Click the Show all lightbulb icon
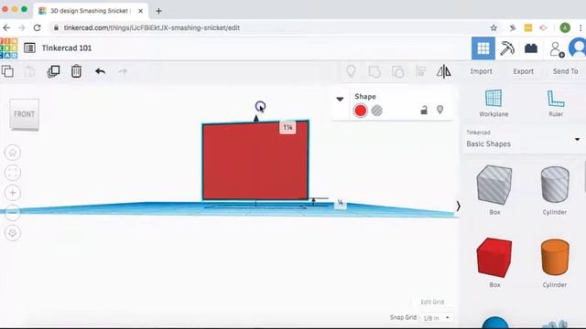This screenshot has width=586, height=329. pyautogui.click(x=351, y=71)
